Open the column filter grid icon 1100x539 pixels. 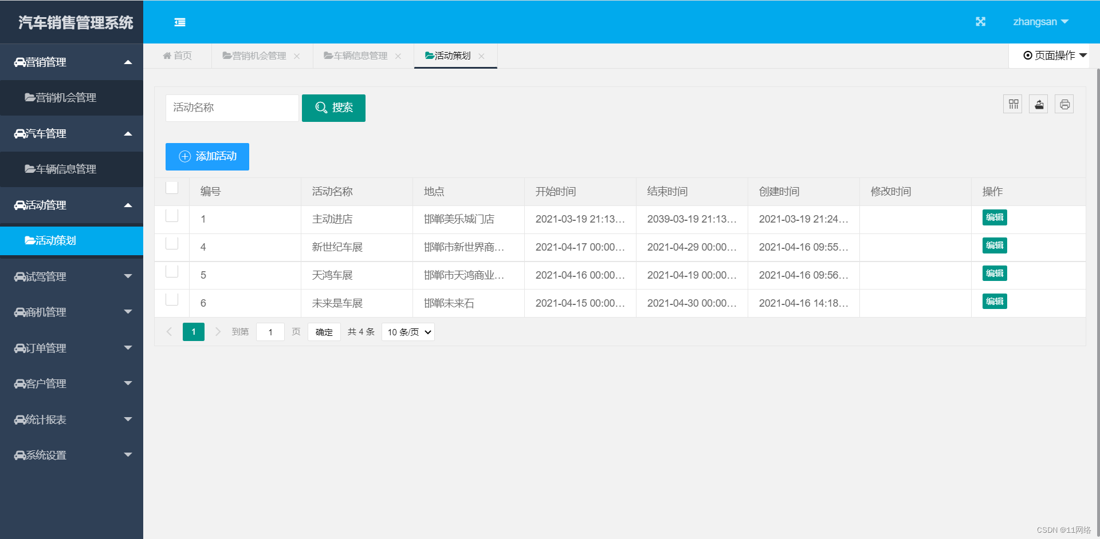(x=1013, y=104)
